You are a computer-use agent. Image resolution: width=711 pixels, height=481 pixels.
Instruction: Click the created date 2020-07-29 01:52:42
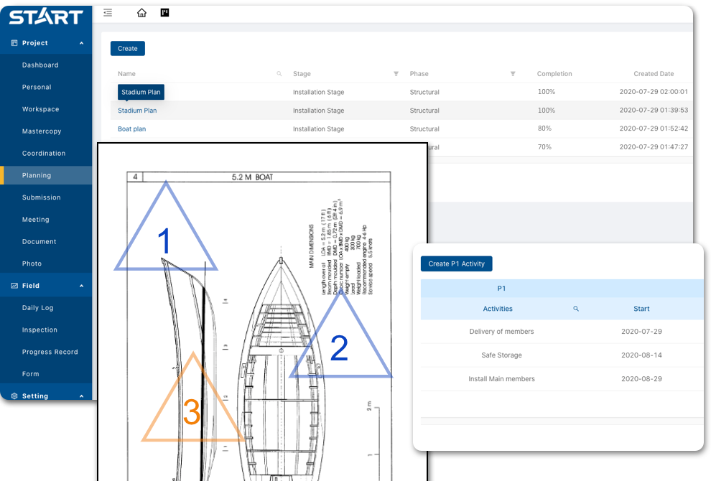point(654,129)
